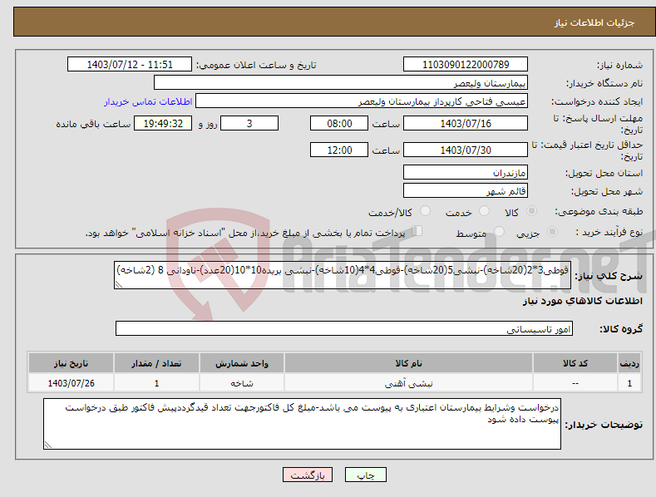Click the validity time field 12:00
Screen dimensions: 656x497
339,150
